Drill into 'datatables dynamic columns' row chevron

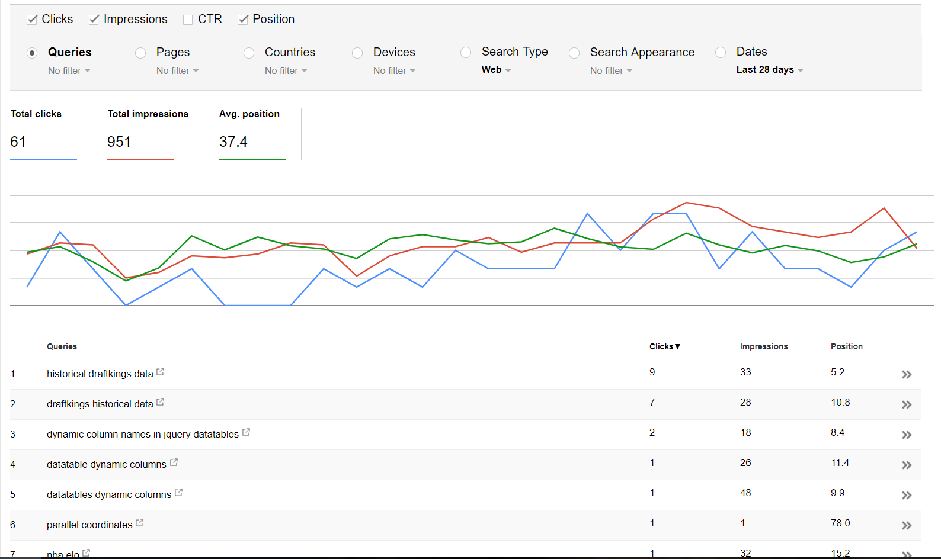(x=906, y=496)
